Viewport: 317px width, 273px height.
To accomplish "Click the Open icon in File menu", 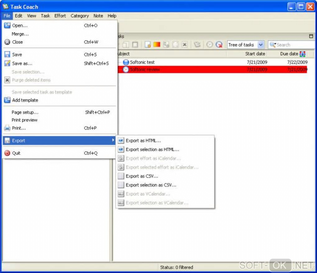I will coord(7,25).
